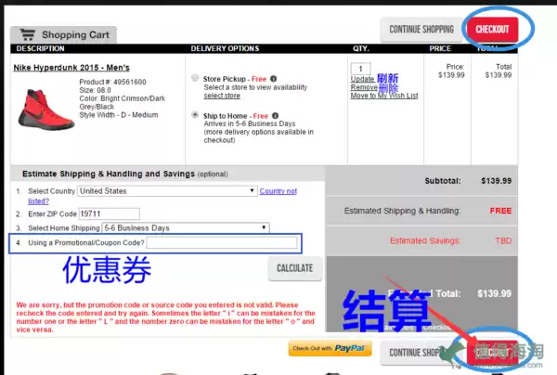Screen dimensions: 557x375
Task: Click the shopping cart icon
Action: point(27,34)
